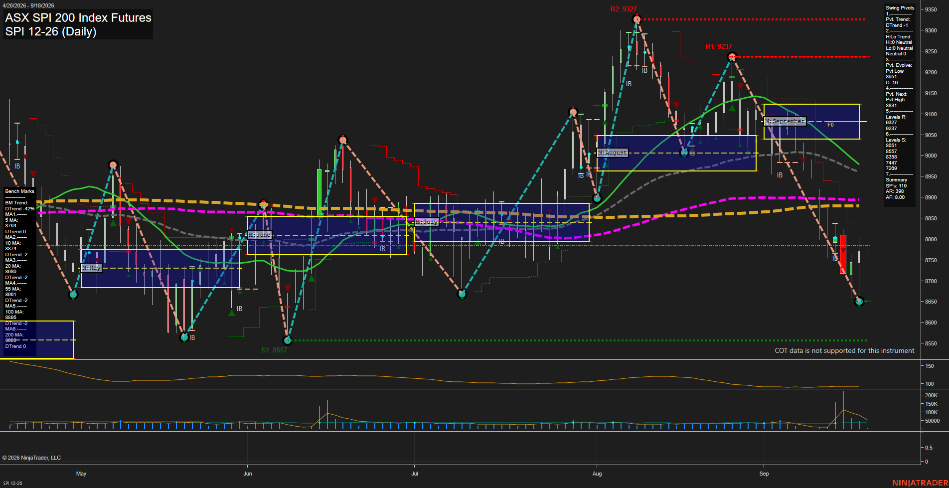The height and width of the screenshot is (488, 949).
Task: Select the latest pivot low circle near 8650
Action: (x=859, y=302)
